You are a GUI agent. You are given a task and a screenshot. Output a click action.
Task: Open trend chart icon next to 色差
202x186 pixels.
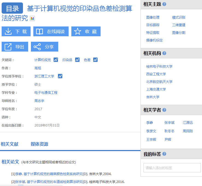coord(95,60)
